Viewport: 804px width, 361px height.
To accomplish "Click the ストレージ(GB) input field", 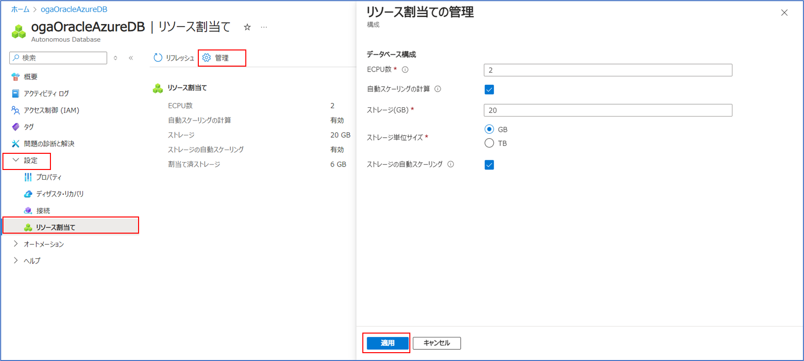I will pos(608,110).
